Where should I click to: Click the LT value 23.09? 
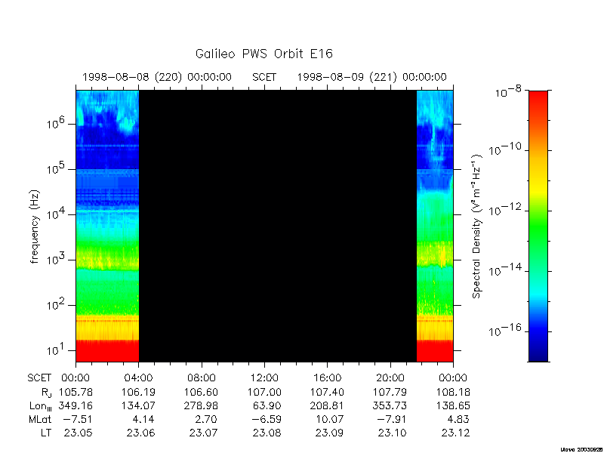coord(330,433)
